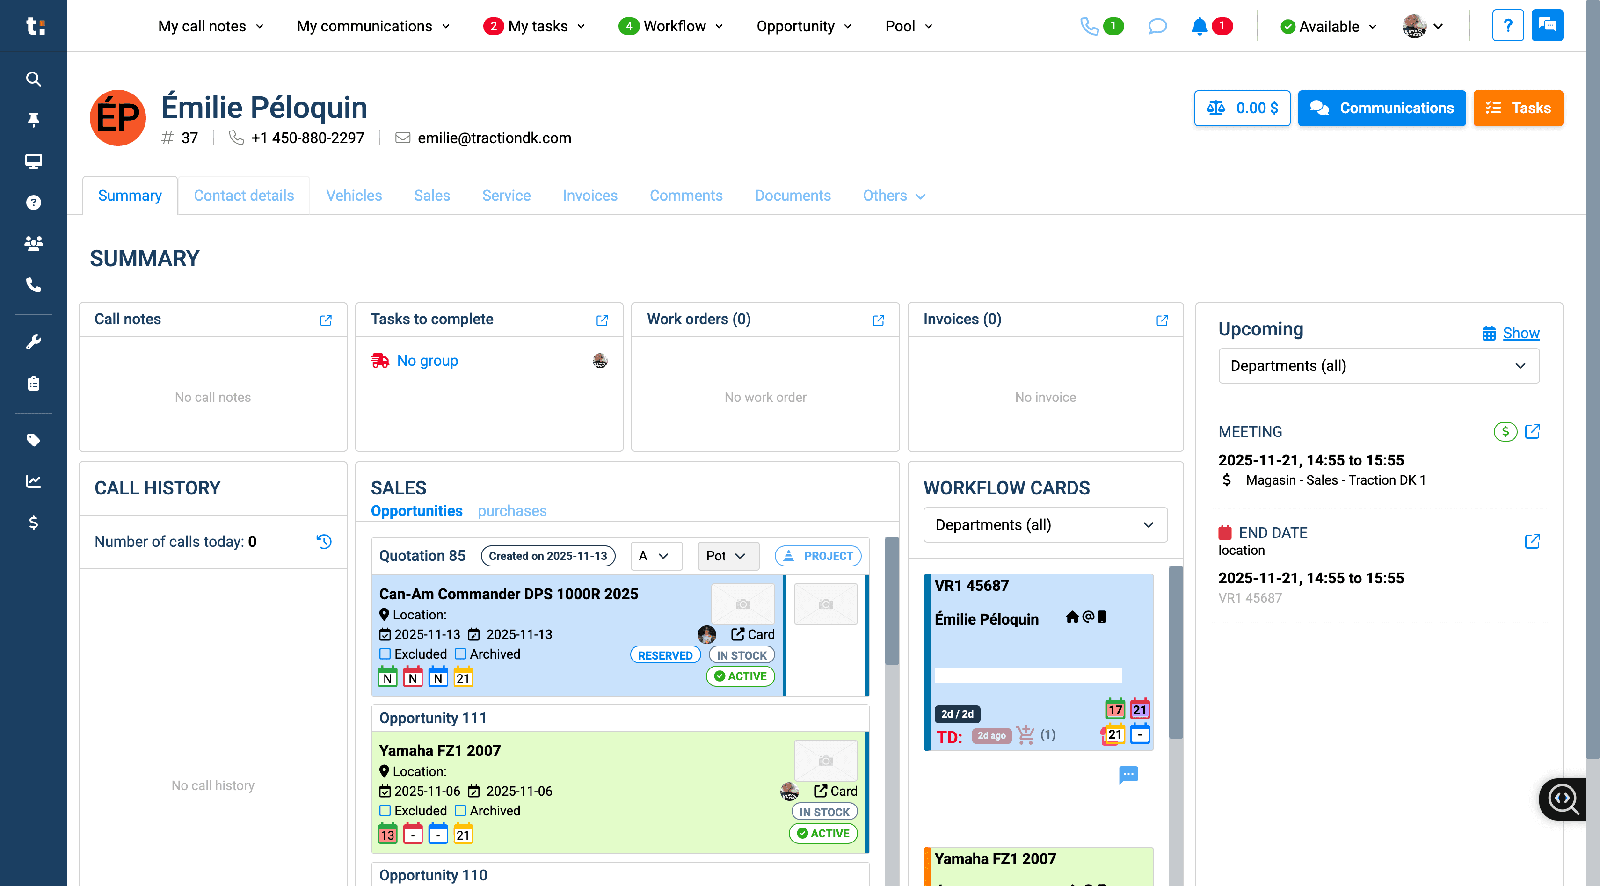Open the Work orders panel external link icon
The image size is (1600, 886).
coord(878,320)
